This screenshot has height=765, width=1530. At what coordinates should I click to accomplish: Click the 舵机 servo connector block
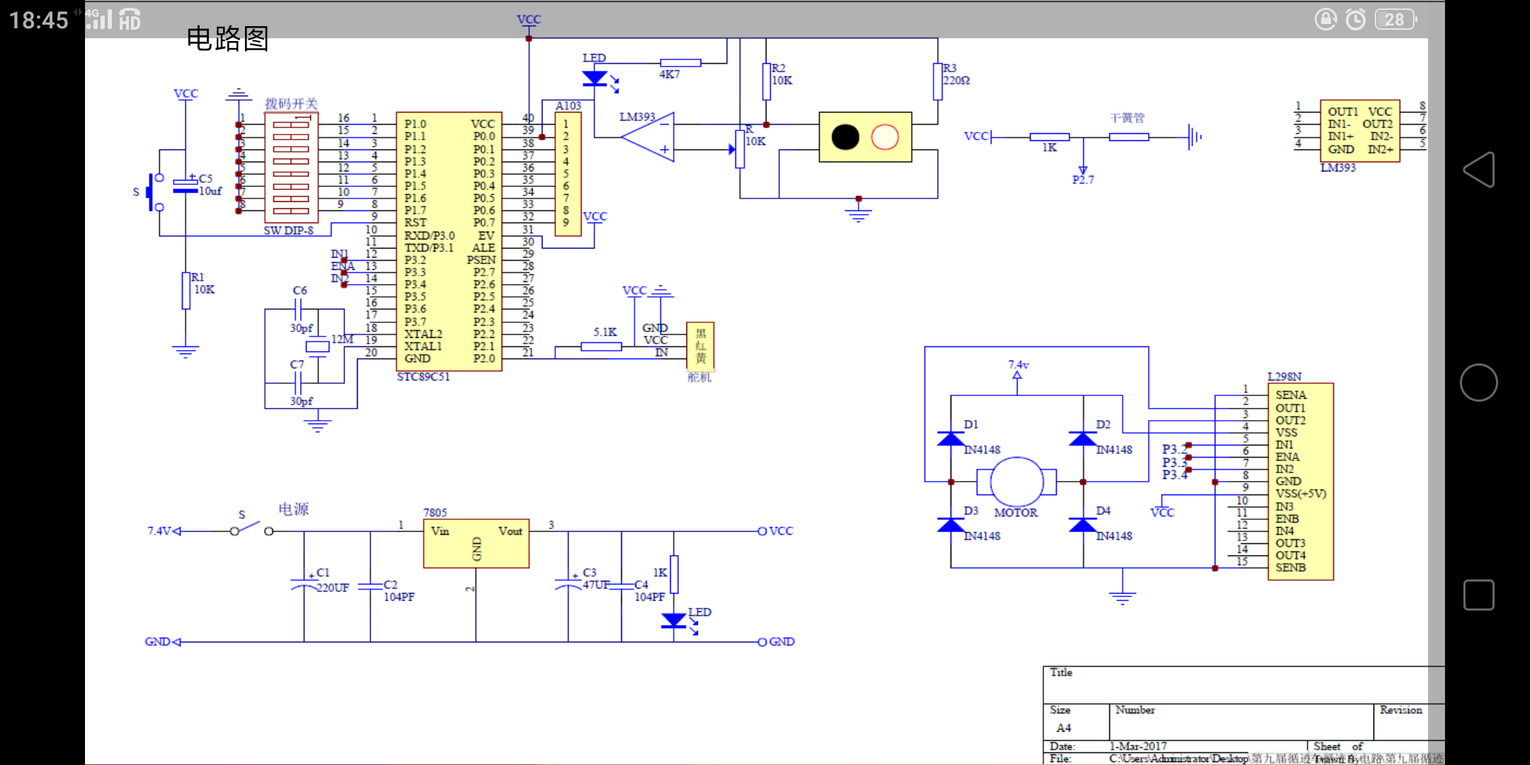click(700, 346)
